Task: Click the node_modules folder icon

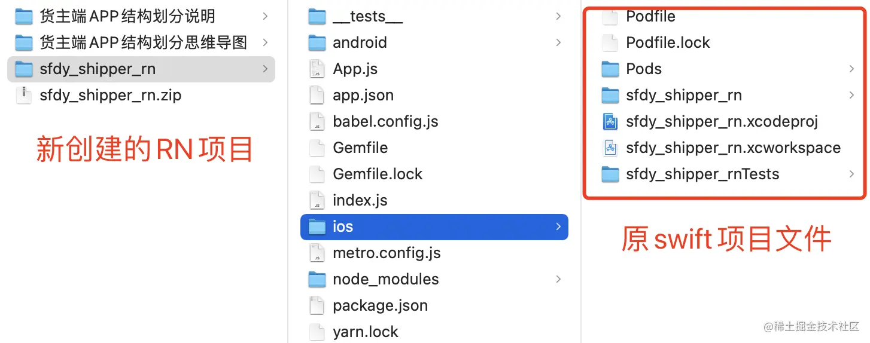Action: tap(317, 280)
